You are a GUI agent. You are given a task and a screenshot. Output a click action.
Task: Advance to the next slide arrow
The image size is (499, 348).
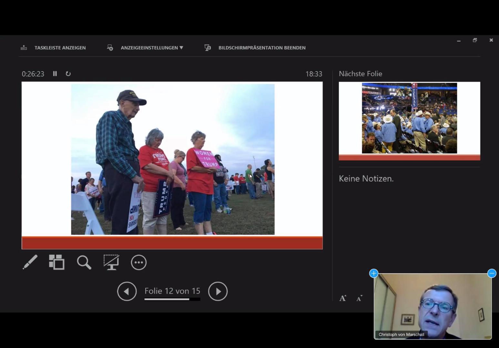218,291
